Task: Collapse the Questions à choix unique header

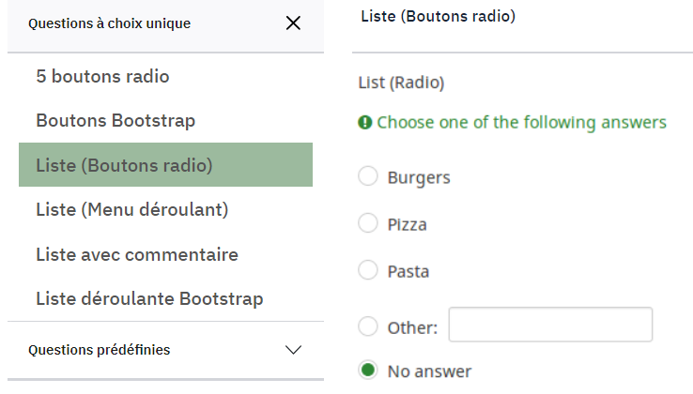Action: coord(110,23)
